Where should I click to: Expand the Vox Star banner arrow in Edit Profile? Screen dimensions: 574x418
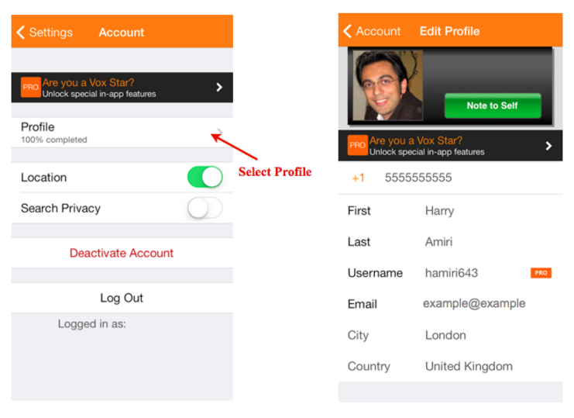click(548, 146)
